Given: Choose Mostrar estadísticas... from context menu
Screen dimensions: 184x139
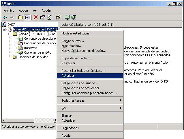Looking at the screenshot, I should (x=77, y=33).
